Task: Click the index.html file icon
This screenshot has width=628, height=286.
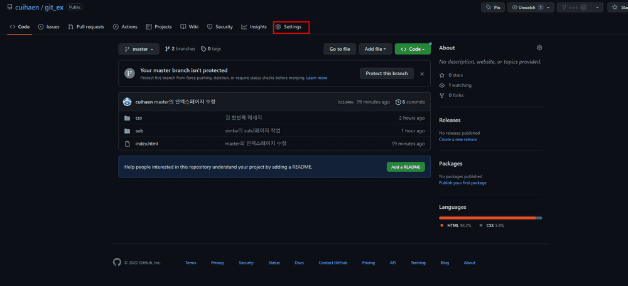Action: coord(127,144)
